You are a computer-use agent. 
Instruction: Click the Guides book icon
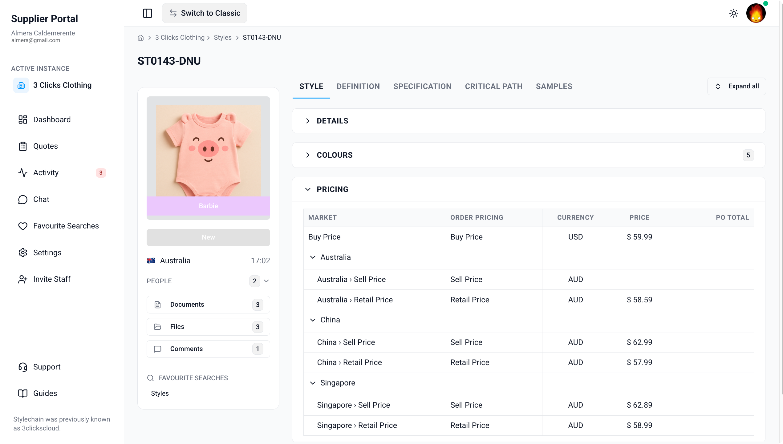23,394
